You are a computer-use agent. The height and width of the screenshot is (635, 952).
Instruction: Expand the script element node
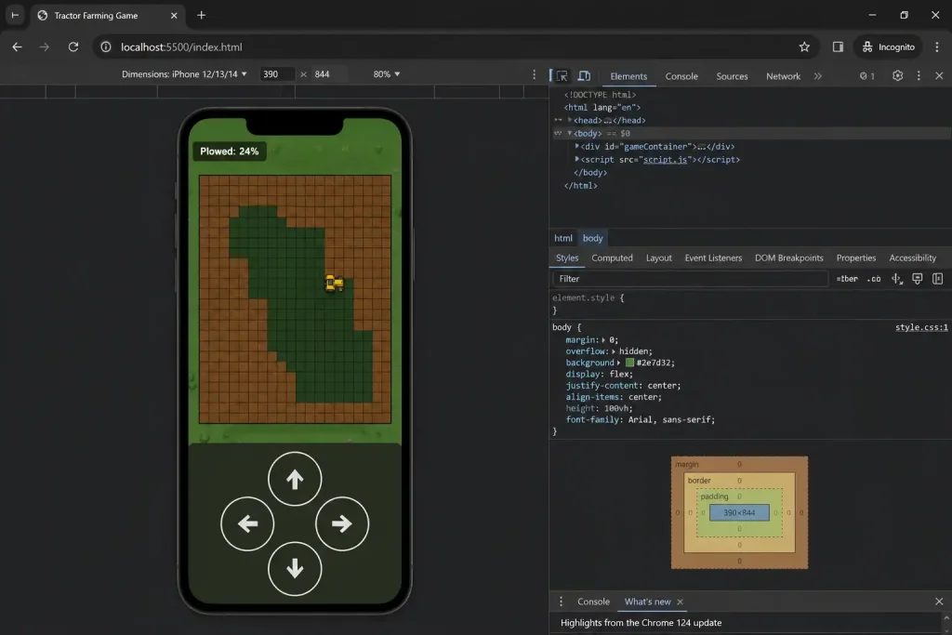pyautogui.click(x=576, y=160)
